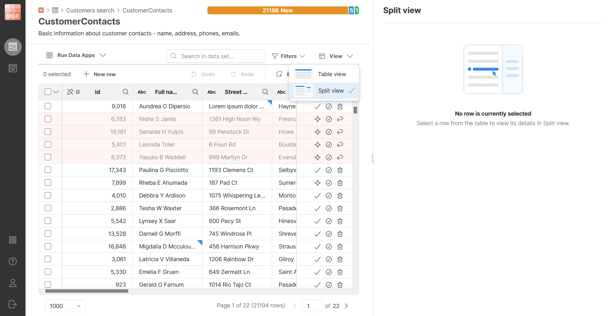Toggle the select-all header checkbox

coord(48,92)
